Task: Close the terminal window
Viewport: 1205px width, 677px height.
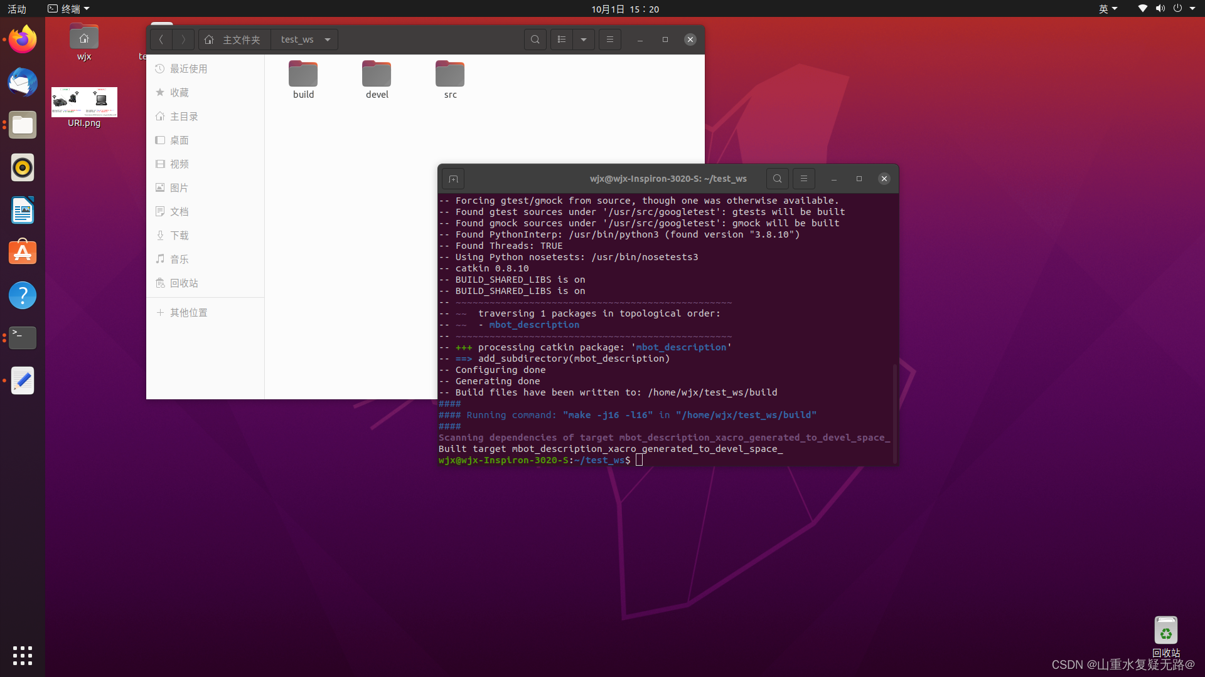Action: pos(884,179)
